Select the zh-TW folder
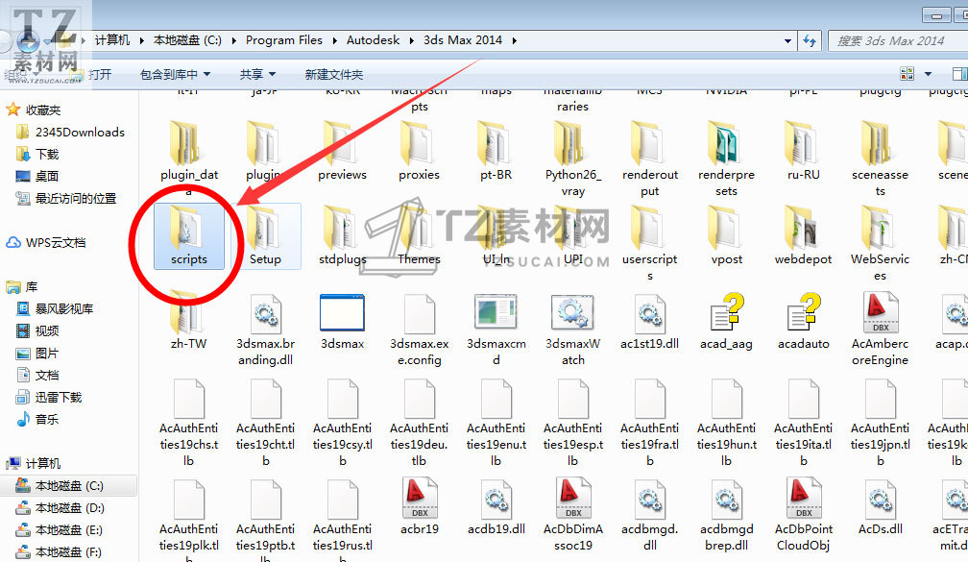Viewport: 968px width, 562px height. point(189,321)
